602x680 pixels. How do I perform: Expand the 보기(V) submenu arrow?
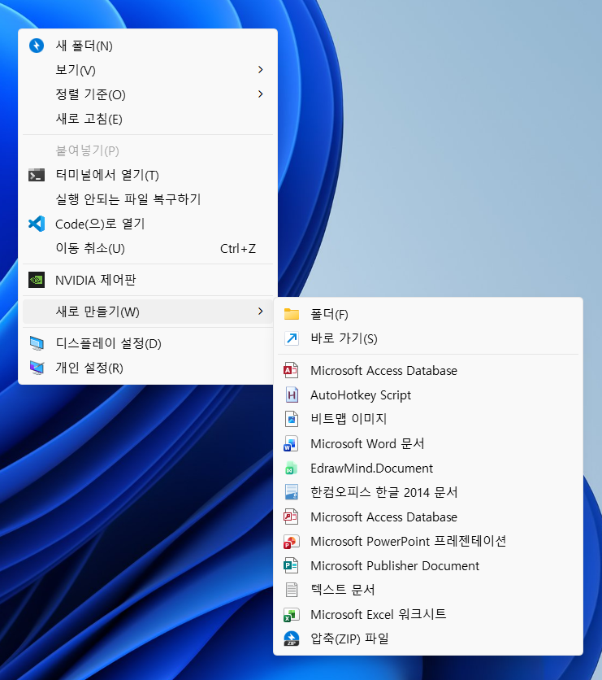point(260,70)
